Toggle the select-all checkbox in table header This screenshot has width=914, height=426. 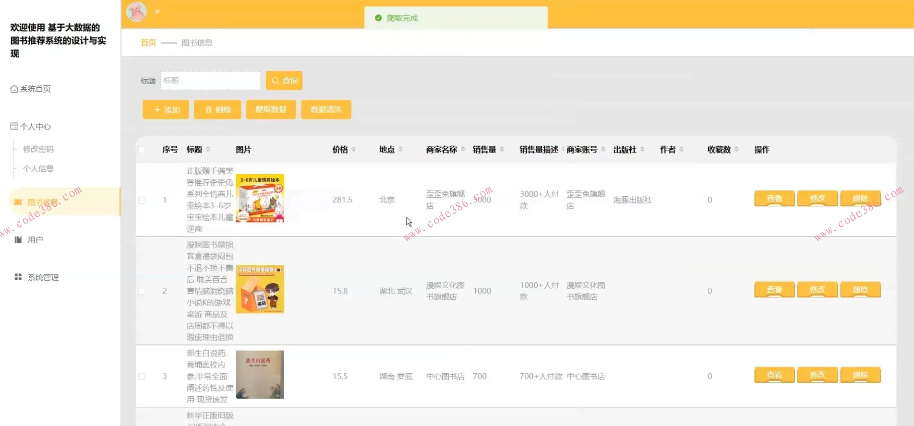(142, 150)
